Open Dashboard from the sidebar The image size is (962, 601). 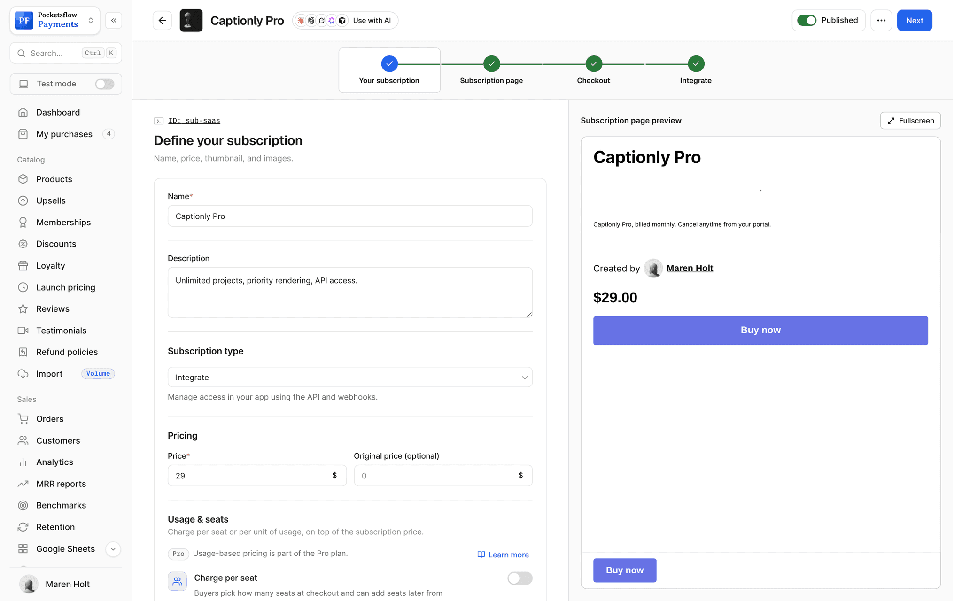coord(66,112)
